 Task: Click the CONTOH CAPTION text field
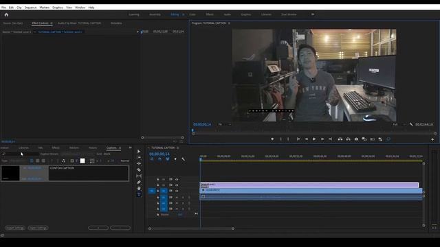(89, 173)
